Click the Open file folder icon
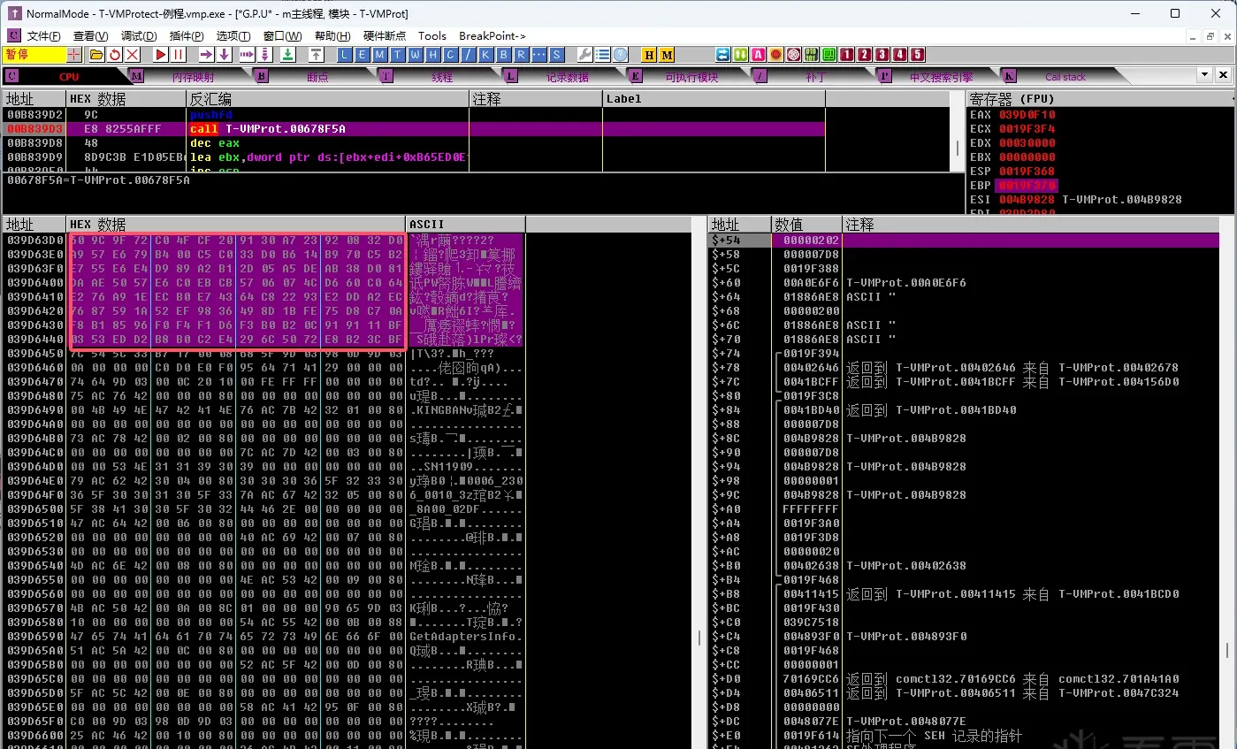 (96, 55)
